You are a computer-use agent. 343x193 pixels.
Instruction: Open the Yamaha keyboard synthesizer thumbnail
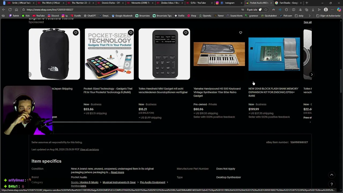pyautogui.click(x=219, y=54)
